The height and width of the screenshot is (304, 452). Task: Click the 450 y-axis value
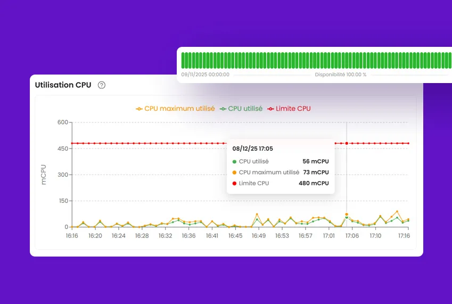[x=62, y=149]
